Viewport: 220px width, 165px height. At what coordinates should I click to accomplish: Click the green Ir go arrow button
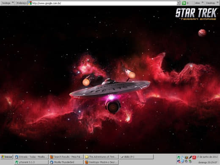pyautogui.click(x=184, y=3)
